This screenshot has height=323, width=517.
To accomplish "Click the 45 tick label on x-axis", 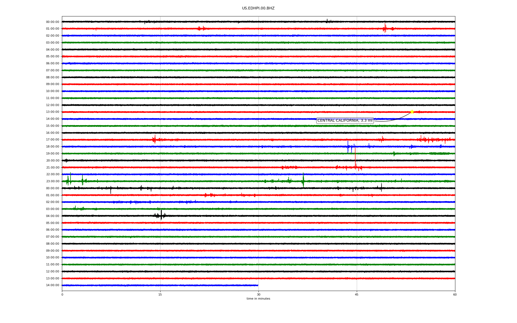I will coord(357,294).
